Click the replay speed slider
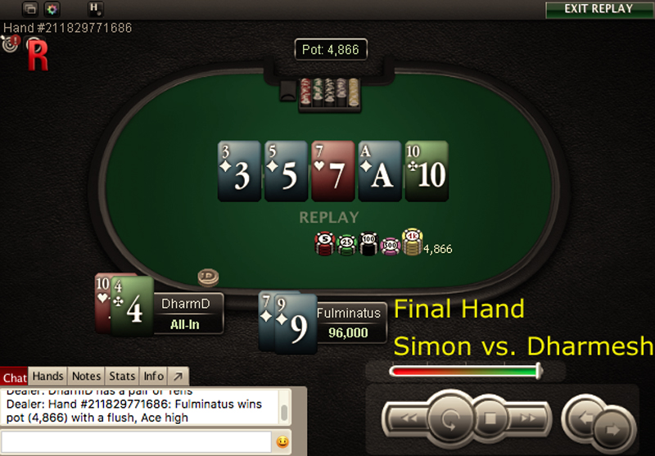Image resolution: width=655 pixels, height=456 pixels. pyautogui.click(x=466, y=371)
